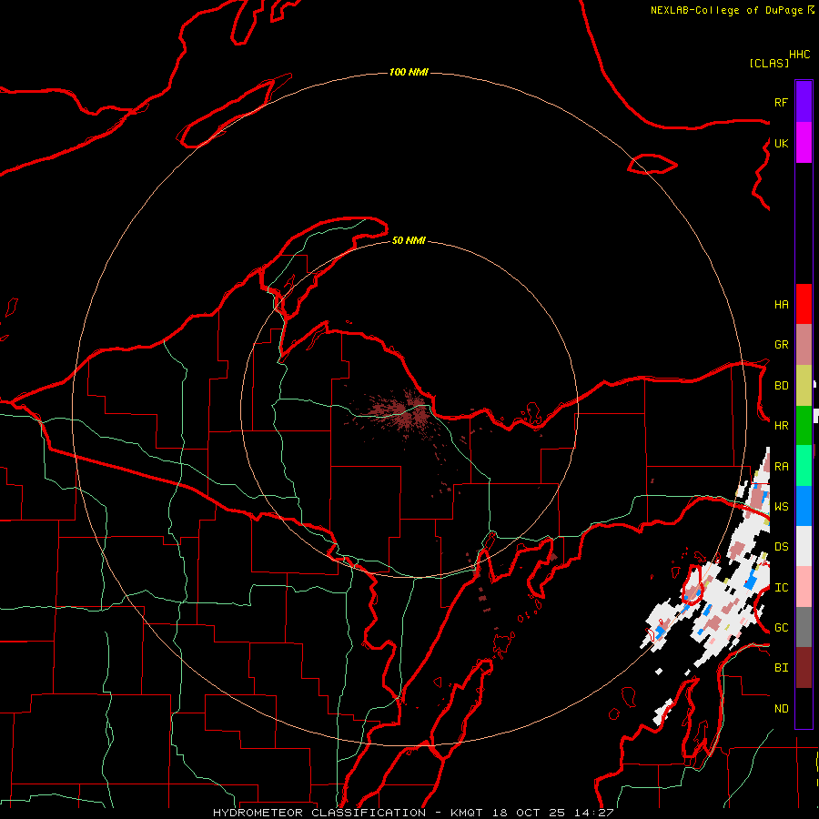Click the BI legend label

(x=781, y=668)
